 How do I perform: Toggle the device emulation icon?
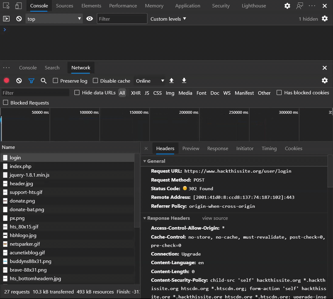(x=19, y=6)
